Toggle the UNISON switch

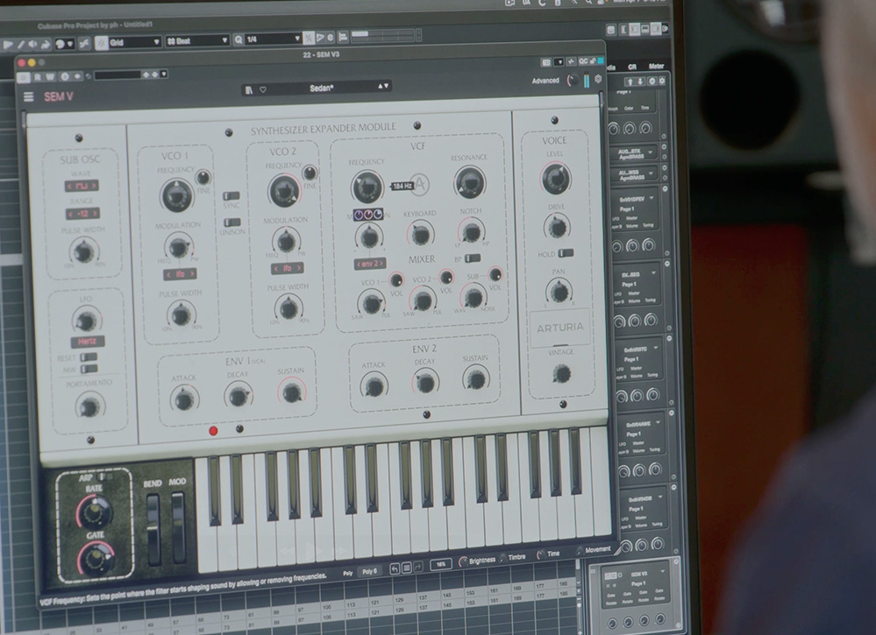[x=231, y=222]
